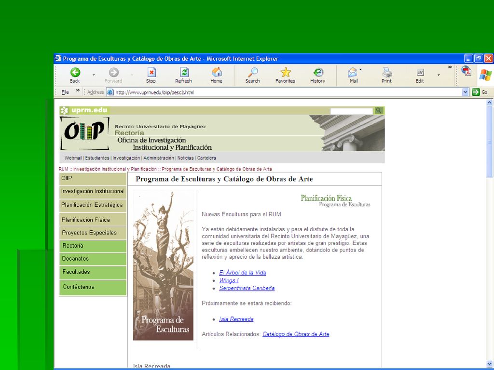Click the Edit with Word icon
The height and width of the screenshot is (370, 494).
click(420, 73)
